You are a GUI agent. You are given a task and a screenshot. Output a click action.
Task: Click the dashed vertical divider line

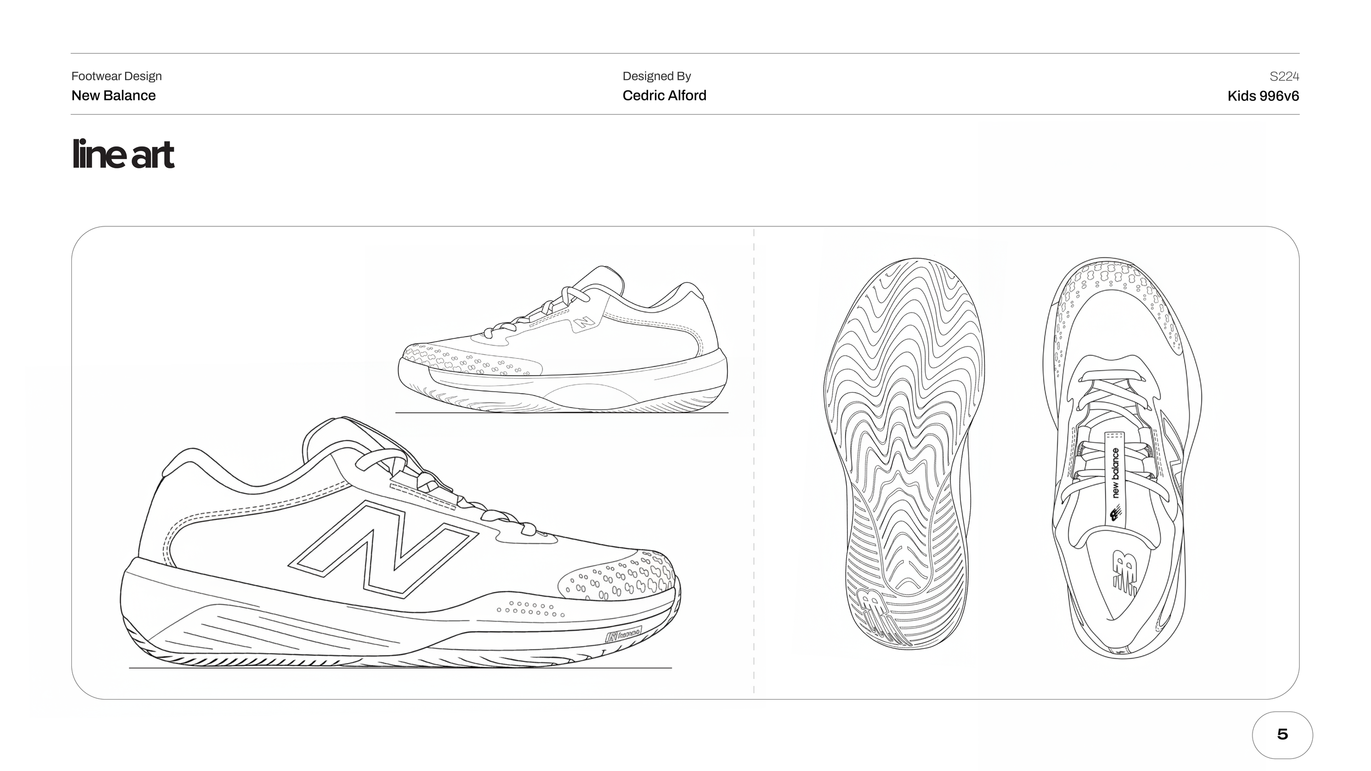[x=754, y=461]
